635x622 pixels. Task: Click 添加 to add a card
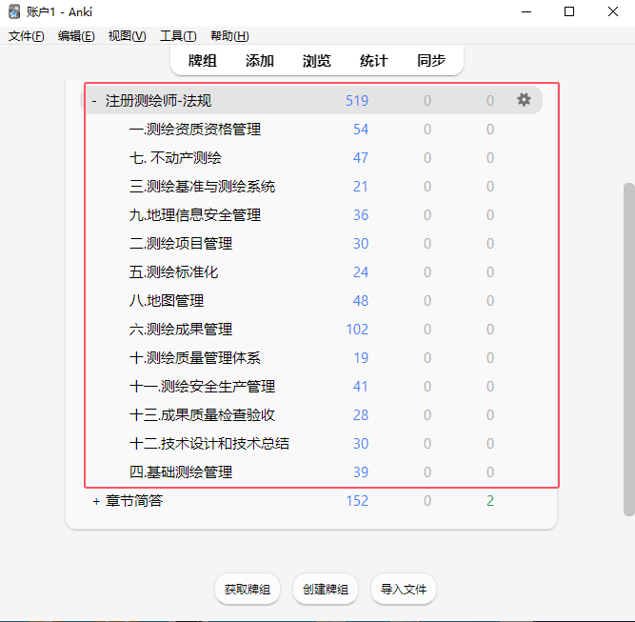(259, 61)
